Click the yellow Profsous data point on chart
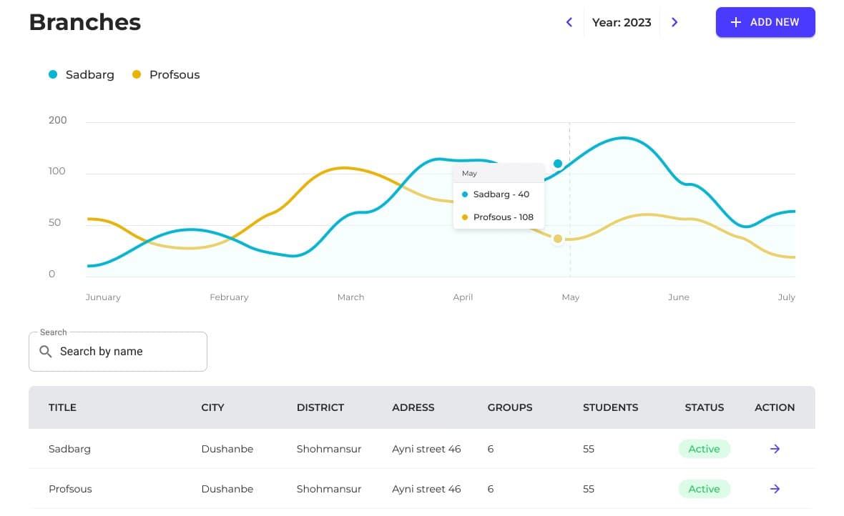The image size is (844, 516). 558,239
